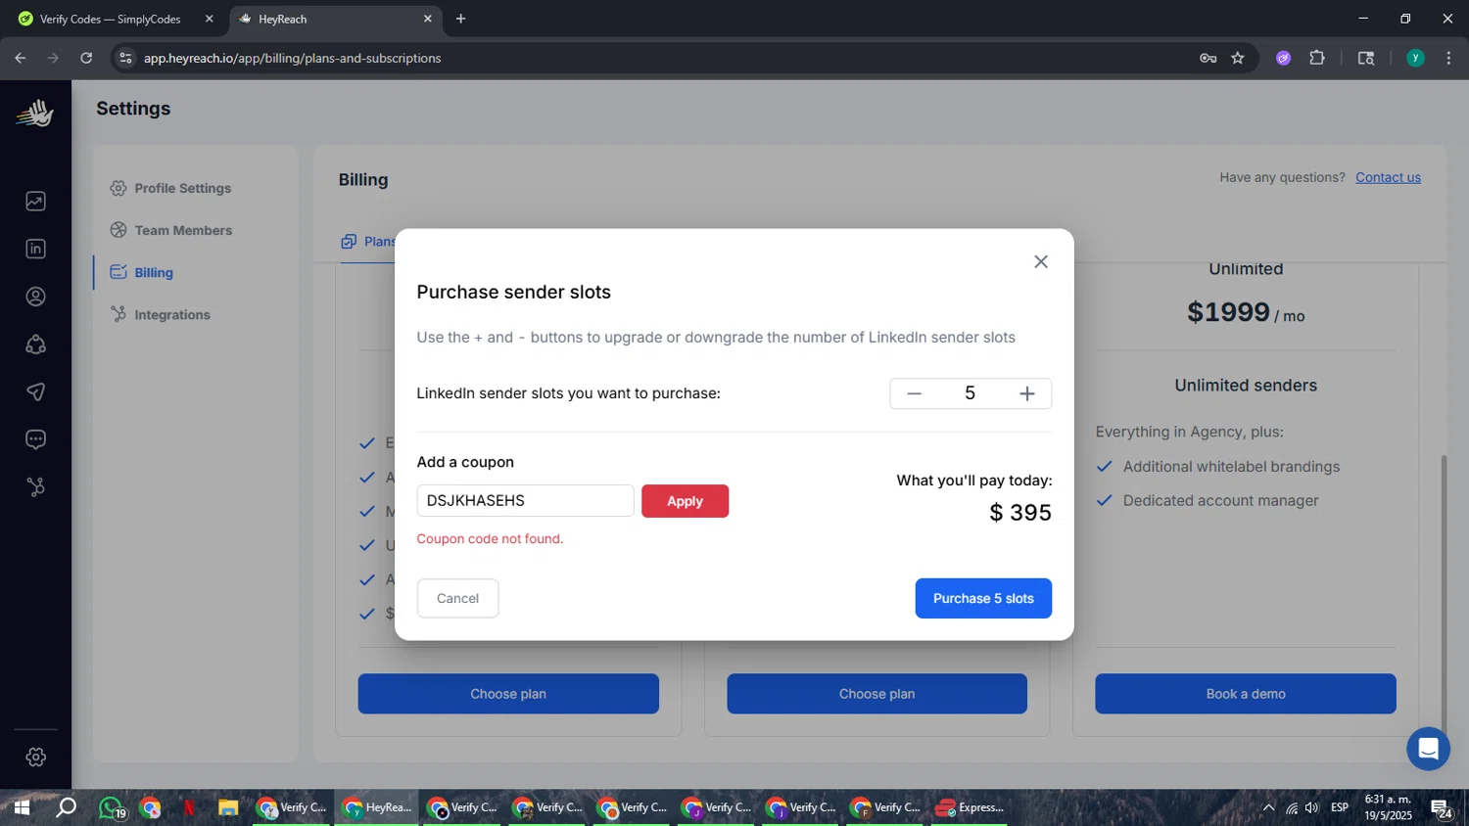The height and width of the screenshot is (826, 1469).
Task: Open the LinkedIn accounts sidebar icon
Action: click(35, 249)
